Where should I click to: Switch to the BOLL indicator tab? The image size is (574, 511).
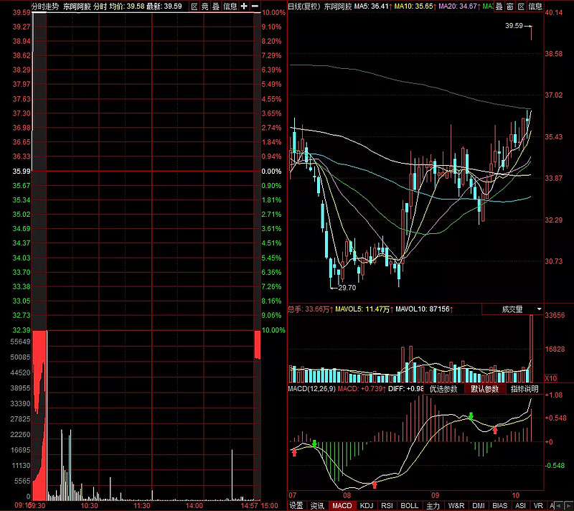409,505
